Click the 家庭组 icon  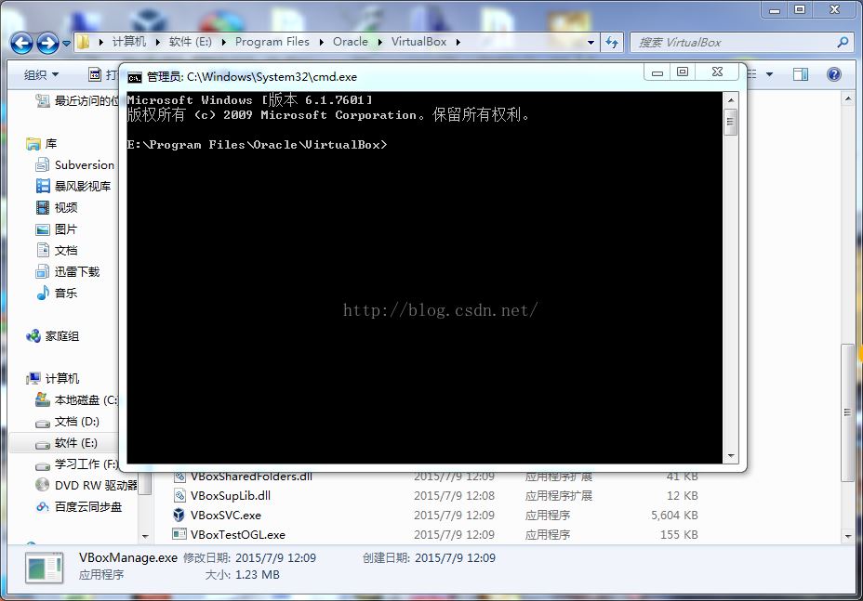(33, 336)
